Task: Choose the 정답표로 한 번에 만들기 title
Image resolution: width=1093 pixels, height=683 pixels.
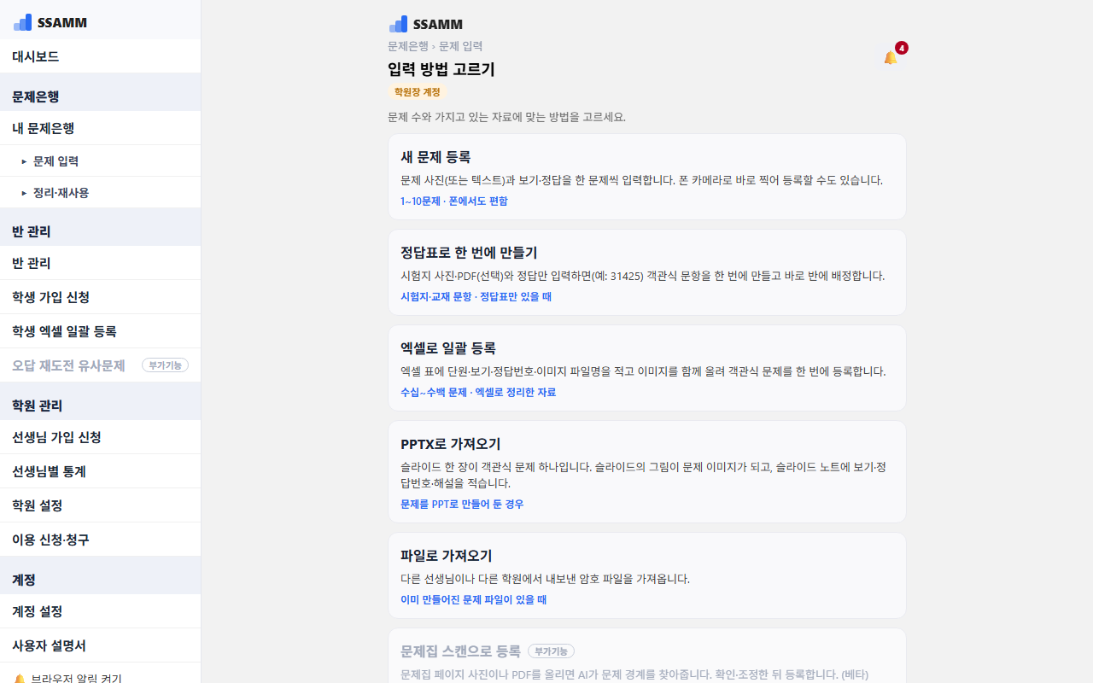Action: 469,253
